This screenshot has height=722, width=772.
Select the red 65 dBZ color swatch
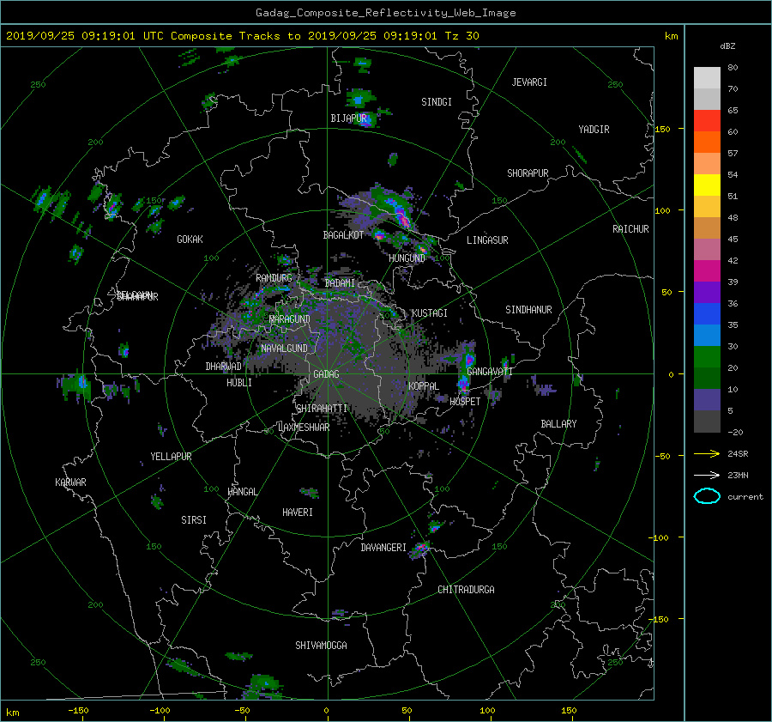[x=707, y=120]
